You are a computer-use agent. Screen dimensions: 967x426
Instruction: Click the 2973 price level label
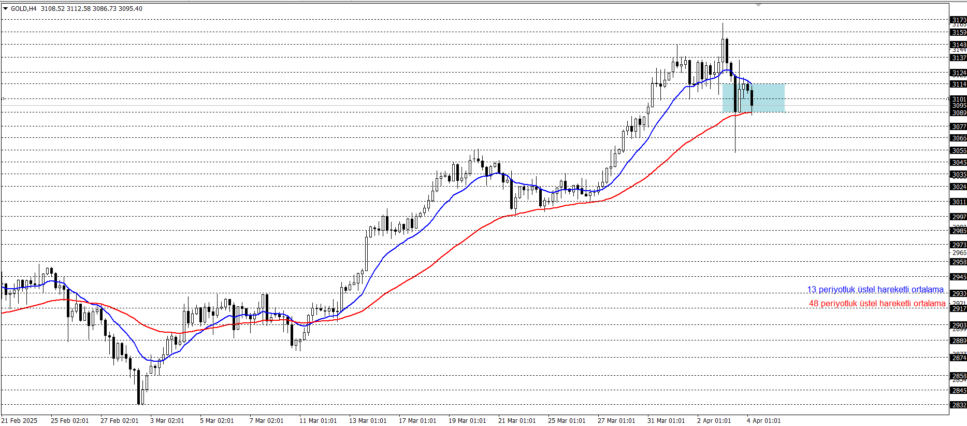tap(959, 245)
